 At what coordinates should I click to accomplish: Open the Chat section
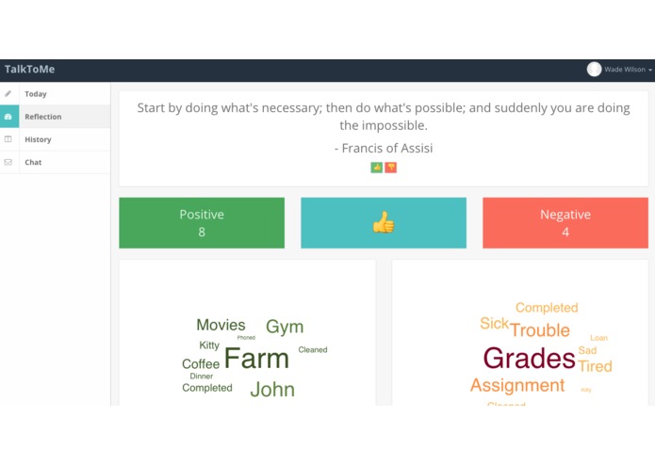point(56,162)
